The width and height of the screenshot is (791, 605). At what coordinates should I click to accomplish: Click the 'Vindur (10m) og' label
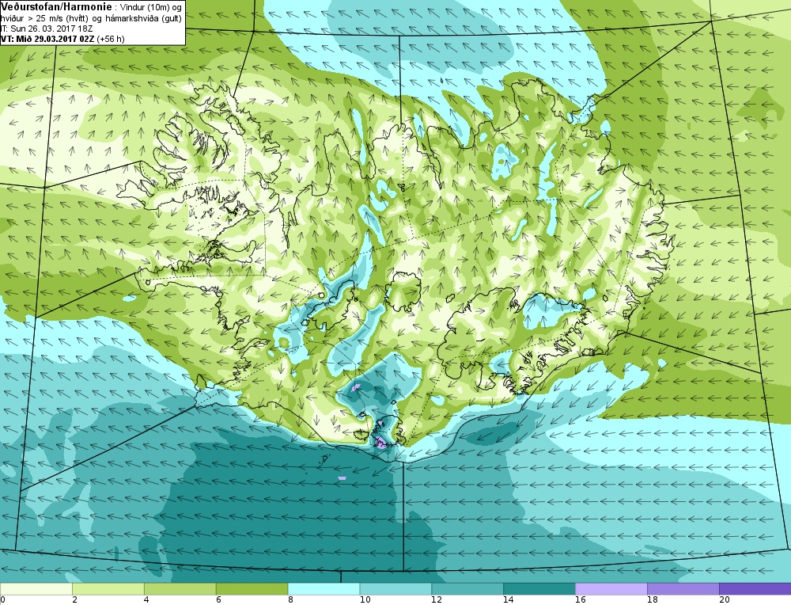click(x=149, y=8)
